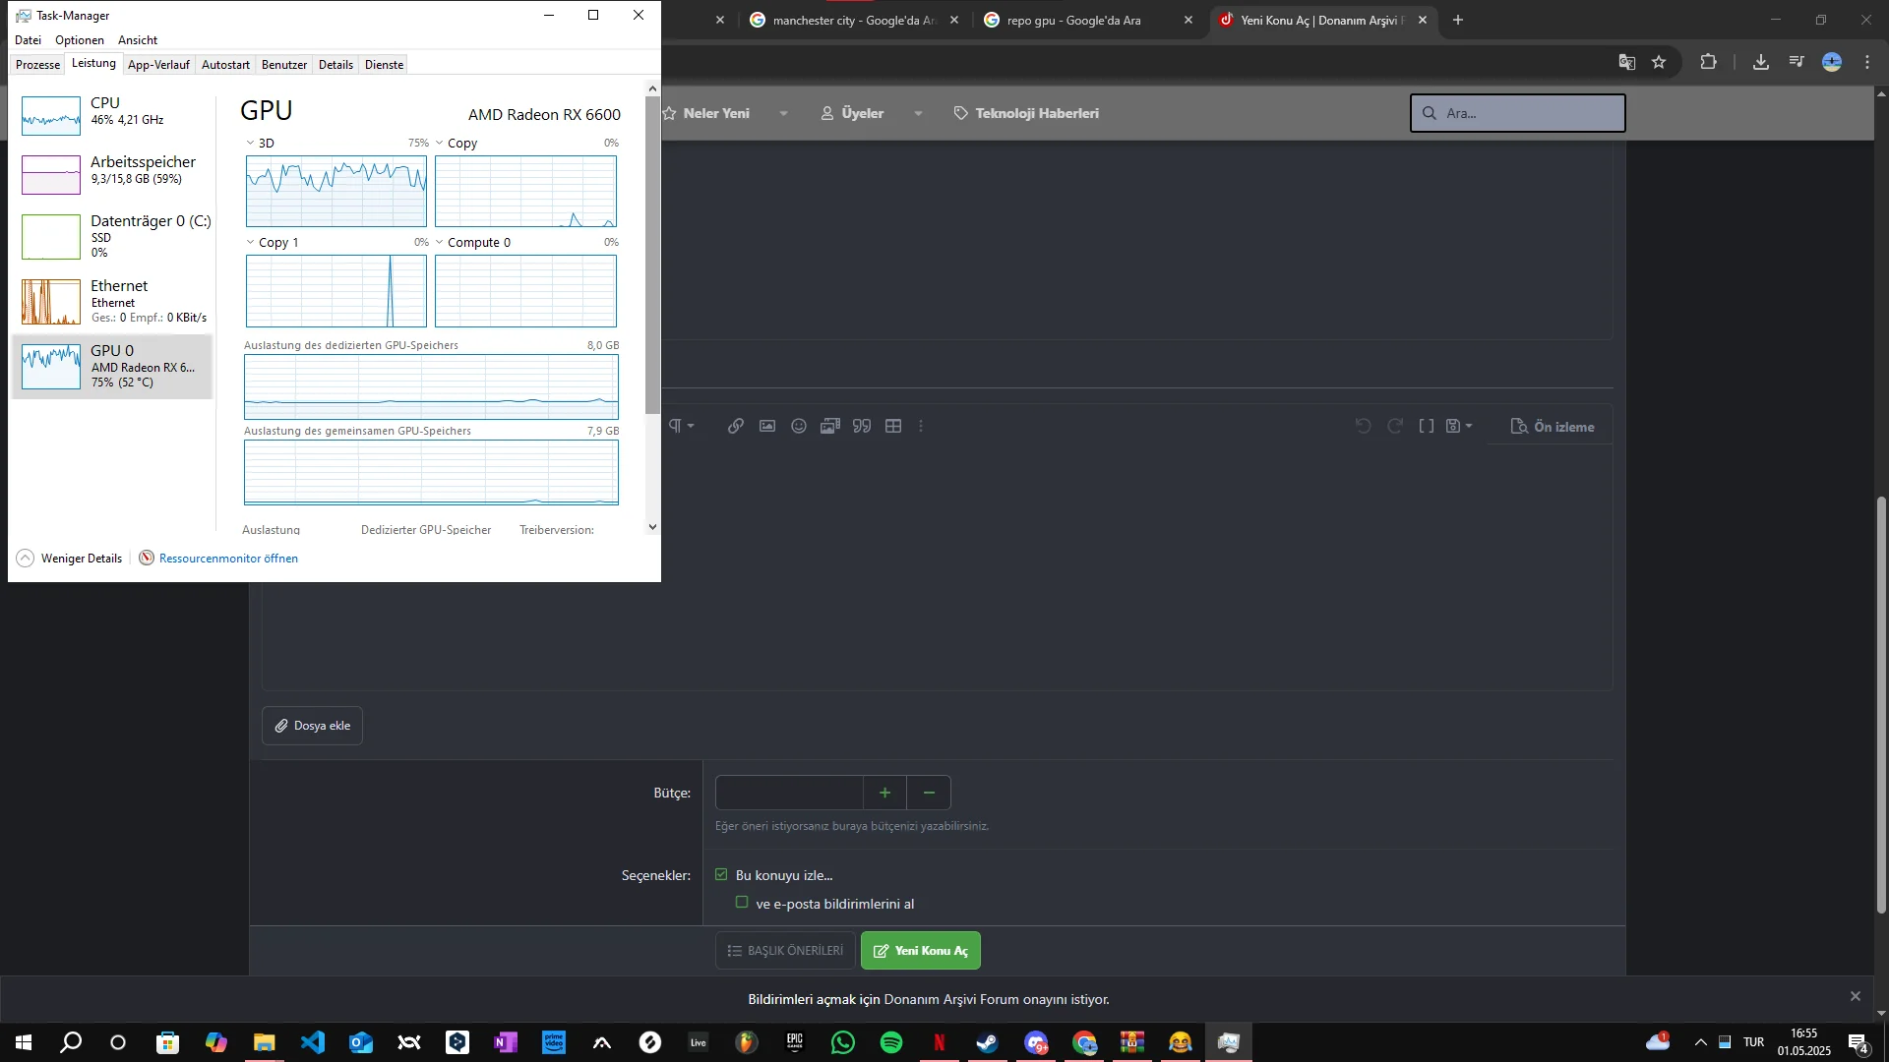Click the Bütçe budget input field
Viewport: 1889px width, 1062px height.
(789, 793)
